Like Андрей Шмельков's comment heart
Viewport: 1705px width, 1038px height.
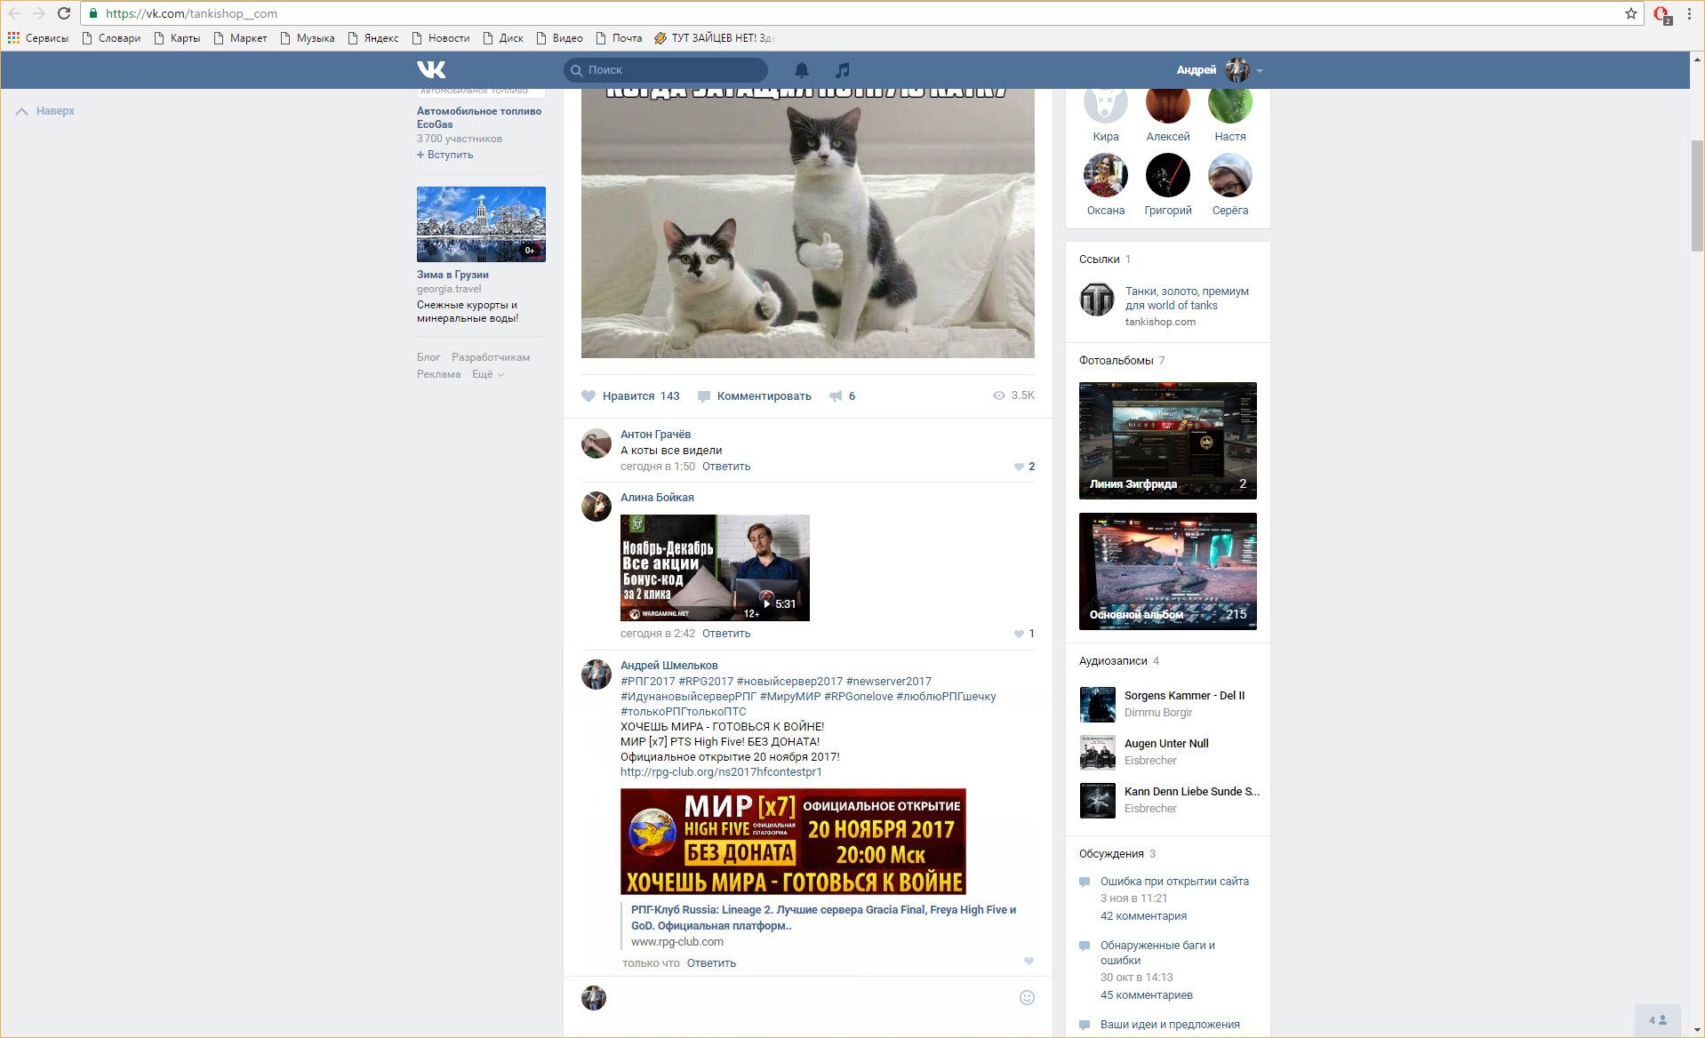click(x=1029, y=962)
